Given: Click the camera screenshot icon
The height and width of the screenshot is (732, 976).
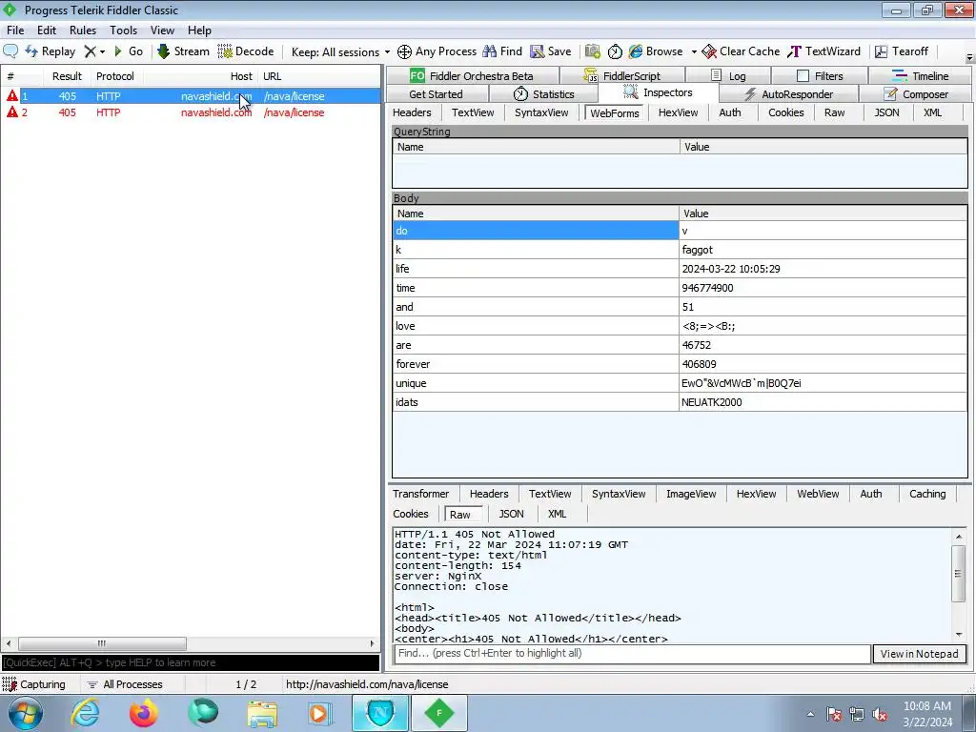Looking at the screenshot, I should tap(593, 51).
